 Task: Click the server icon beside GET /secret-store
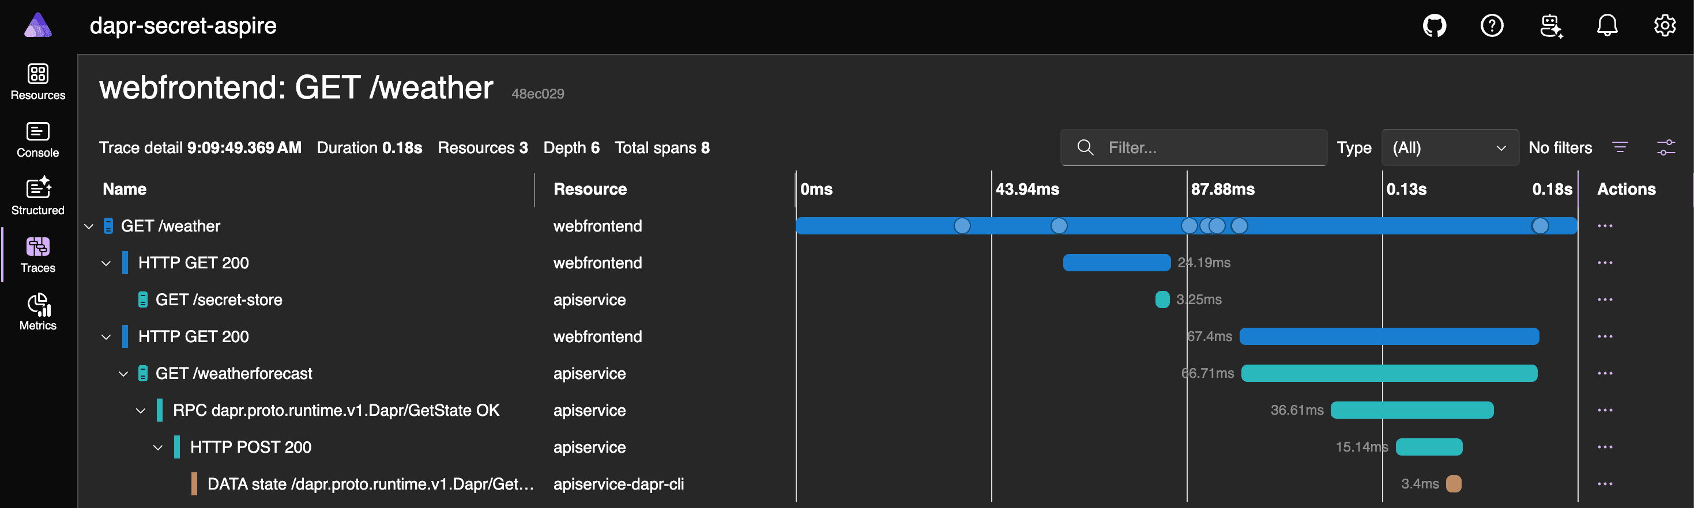(x=142, y=300)
